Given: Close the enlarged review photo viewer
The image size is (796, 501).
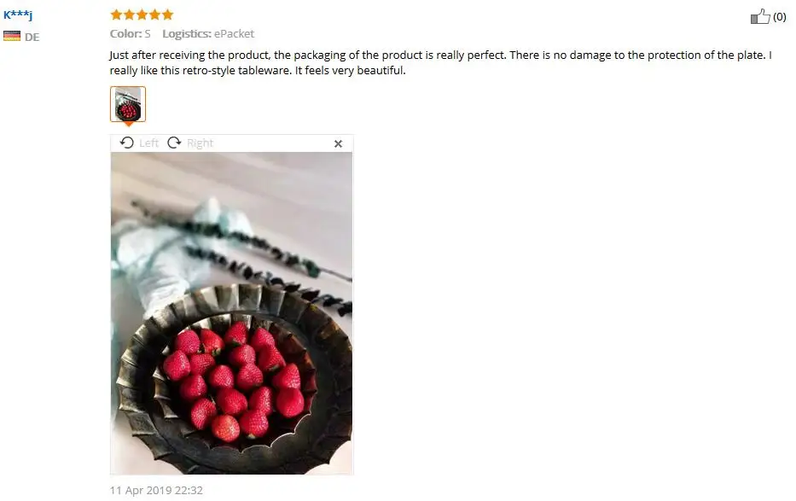Looking at the screenshot, I should pyautogui.click(x=338, y=143).
